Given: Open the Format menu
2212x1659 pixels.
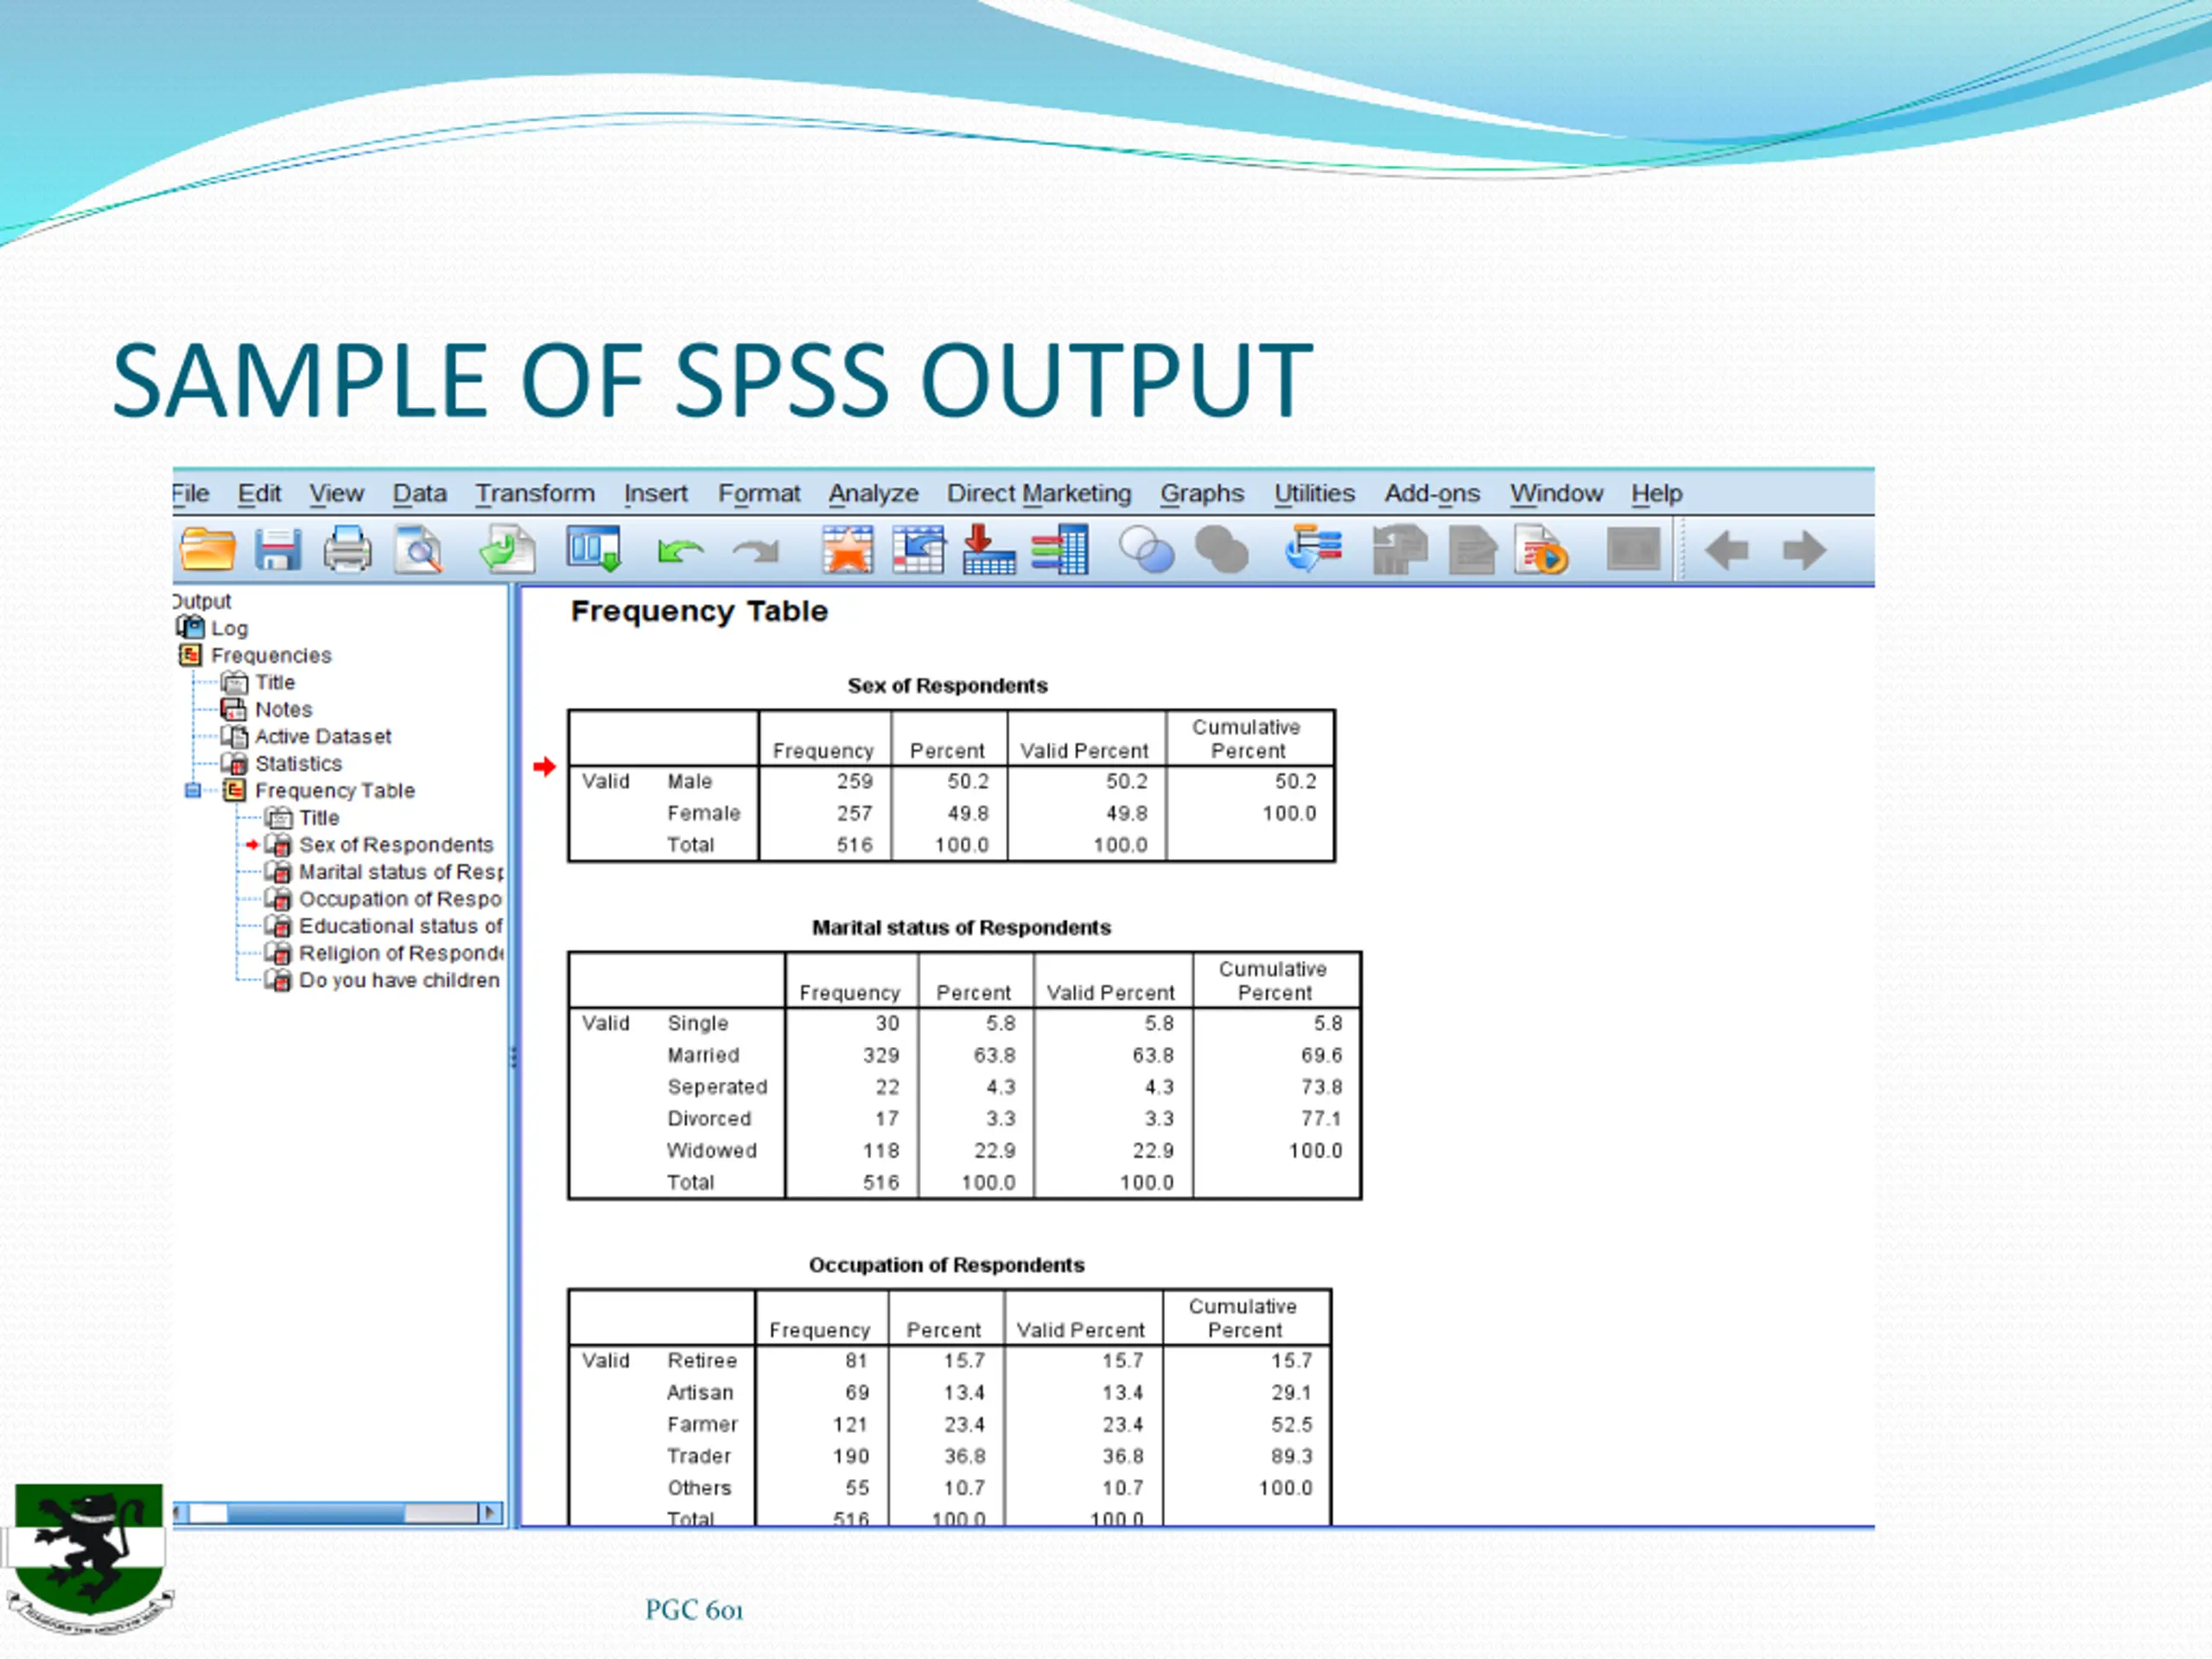Looking at the screenshot, I should [x=759, y=494].
